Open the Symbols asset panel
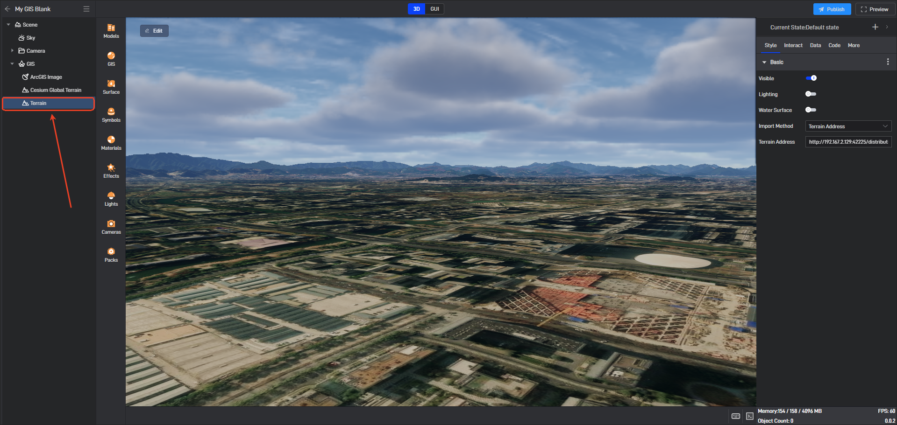This screenshot has width=897, height=425. pos(111,115)
